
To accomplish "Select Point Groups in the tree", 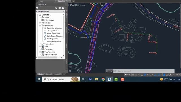I will click(49, 20).
